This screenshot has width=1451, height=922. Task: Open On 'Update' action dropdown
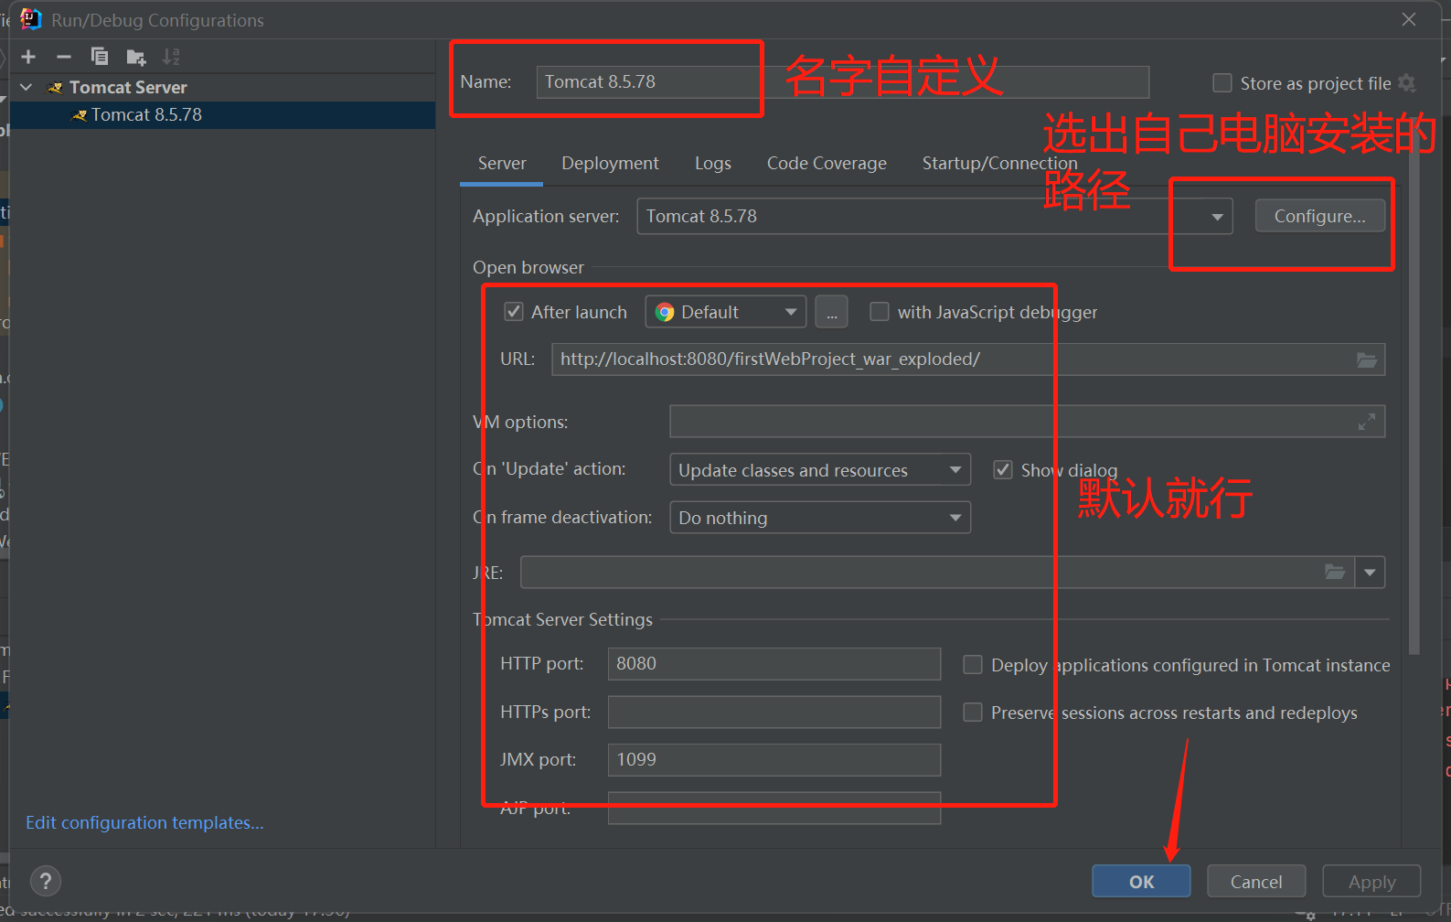(x=820, y=470)
